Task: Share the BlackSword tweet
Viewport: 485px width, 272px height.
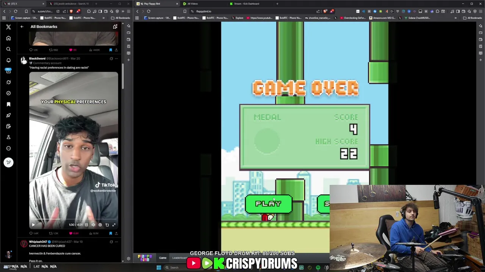Action: (116, 233)
